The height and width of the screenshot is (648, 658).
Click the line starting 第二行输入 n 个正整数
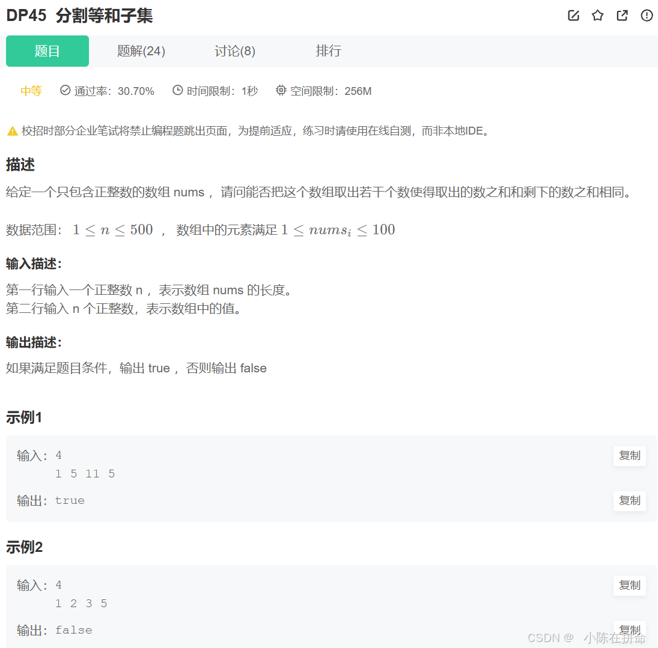[x=123, y=309]
